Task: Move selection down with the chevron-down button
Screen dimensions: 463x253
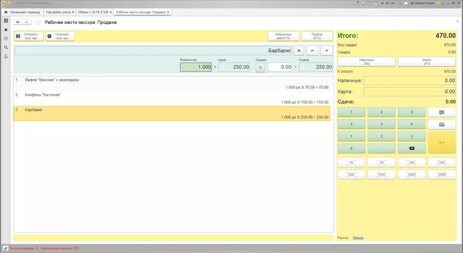Action: point(326,51)
